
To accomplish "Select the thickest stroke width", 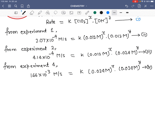I will click(x=127, y=13).
